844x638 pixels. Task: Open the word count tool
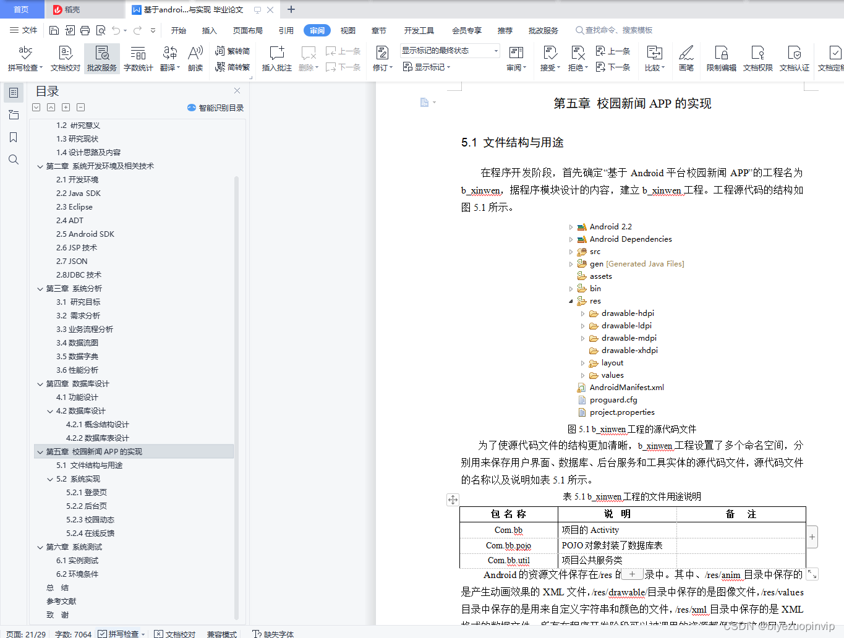(139, 59)
